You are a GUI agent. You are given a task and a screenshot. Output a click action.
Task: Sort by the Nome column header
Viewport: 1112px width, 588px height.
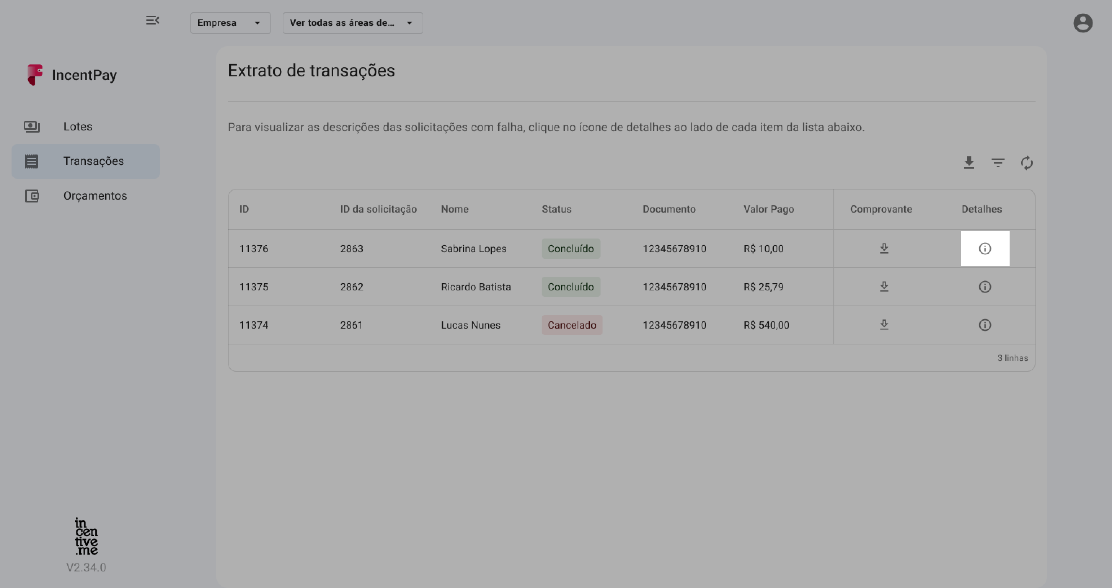455,209
